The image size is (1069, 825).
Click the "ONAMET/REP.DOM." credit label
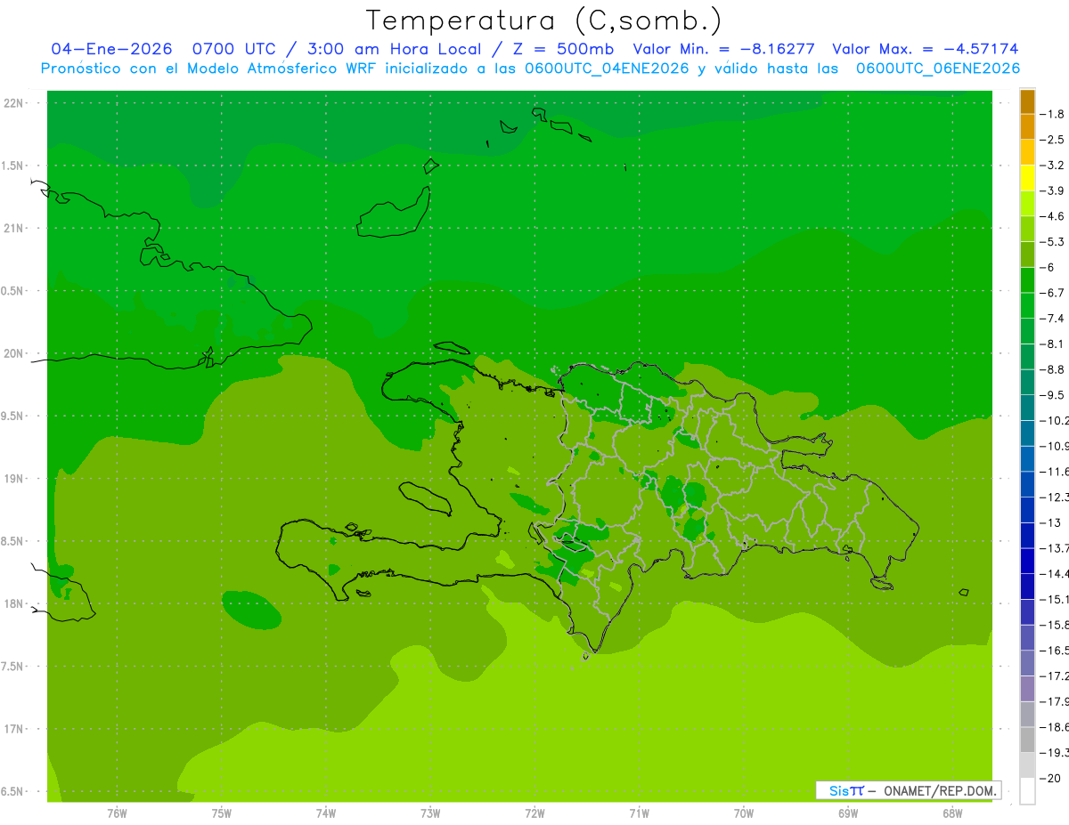coord(940,790)
